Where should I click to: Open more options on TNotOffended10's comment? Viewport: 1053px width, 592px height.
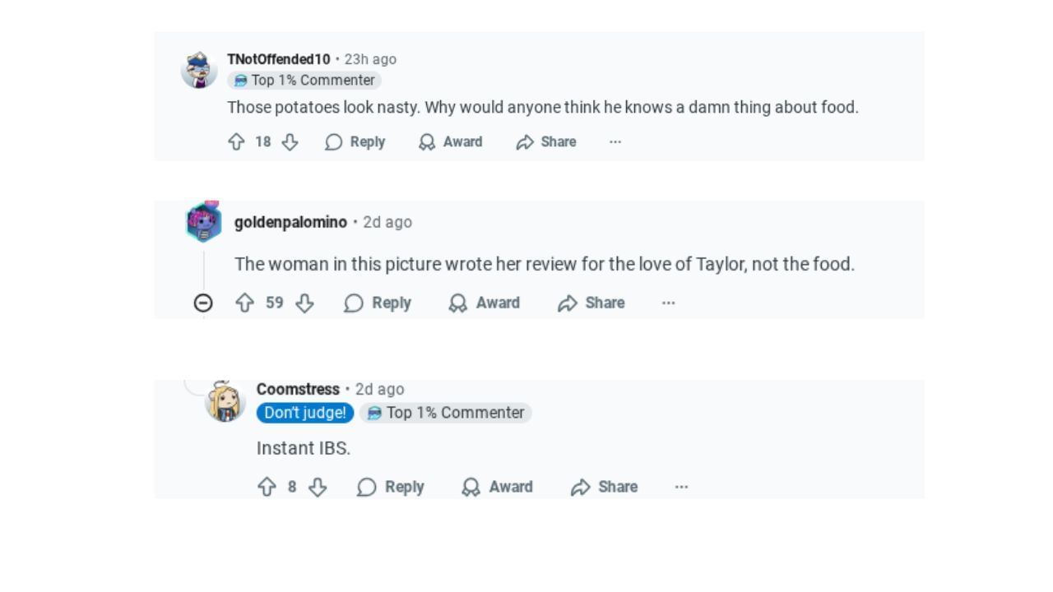pos(615,142)
